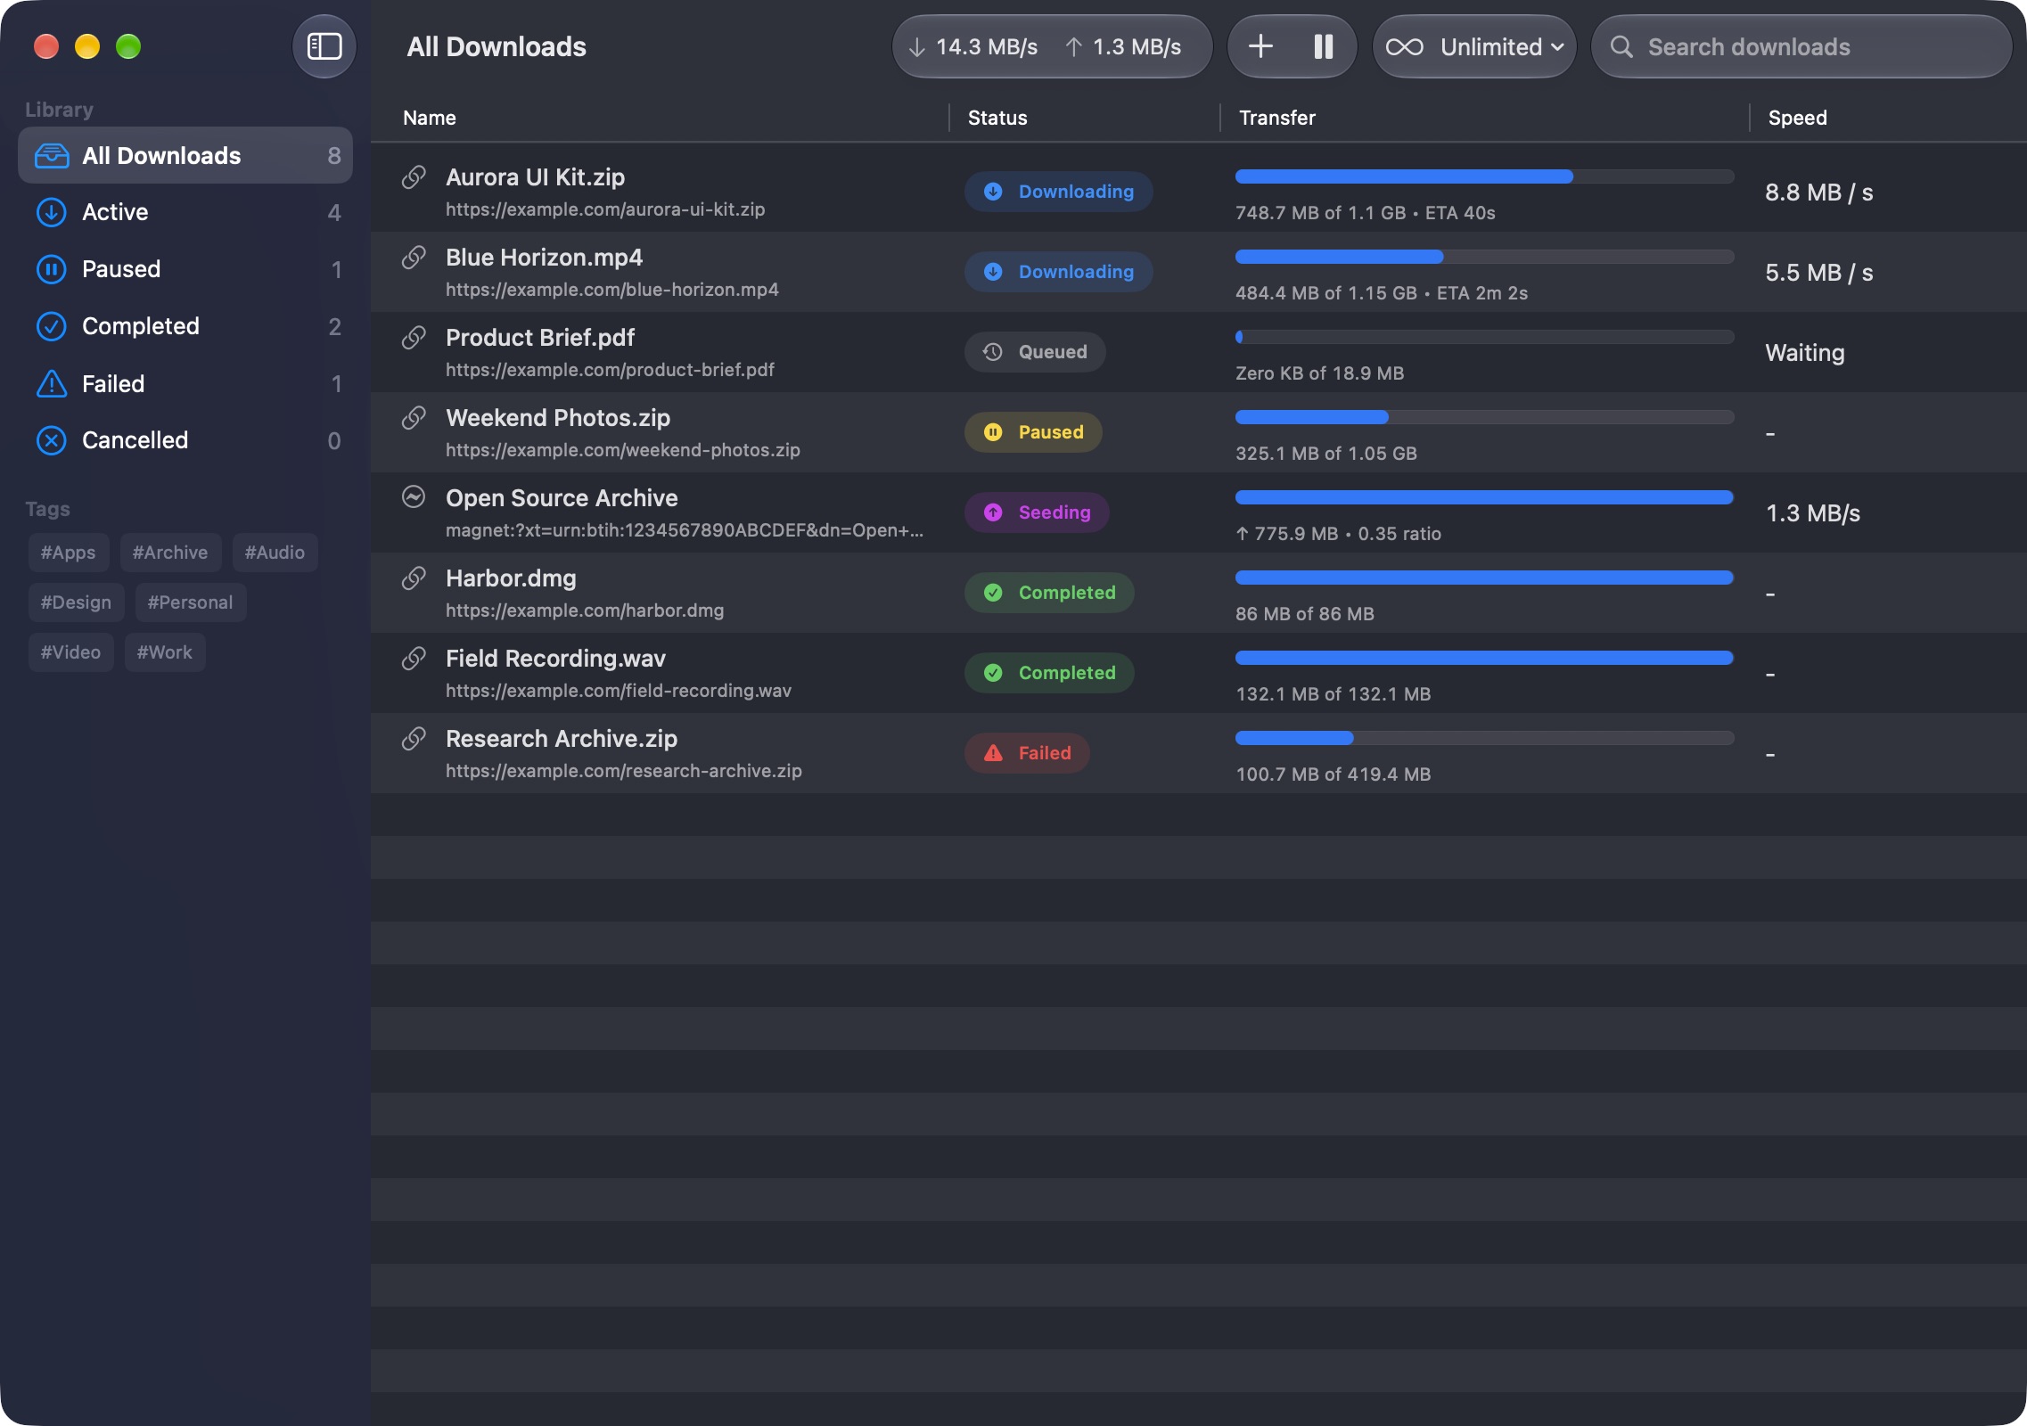
Task: Click the link icon beside Blue Horizon.mp4
Action: (x=414, y=257)
